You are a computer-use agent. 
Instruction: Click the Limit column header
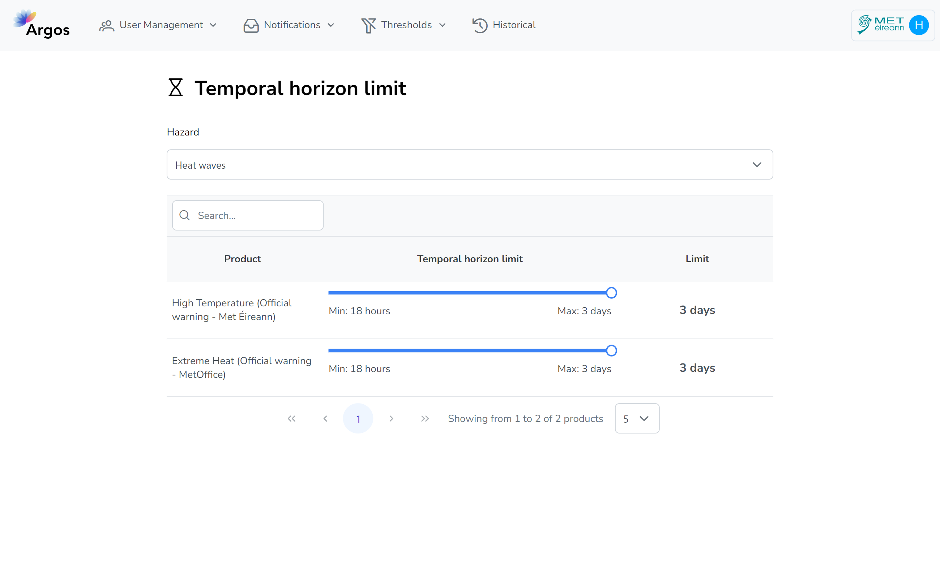(697, 259)
